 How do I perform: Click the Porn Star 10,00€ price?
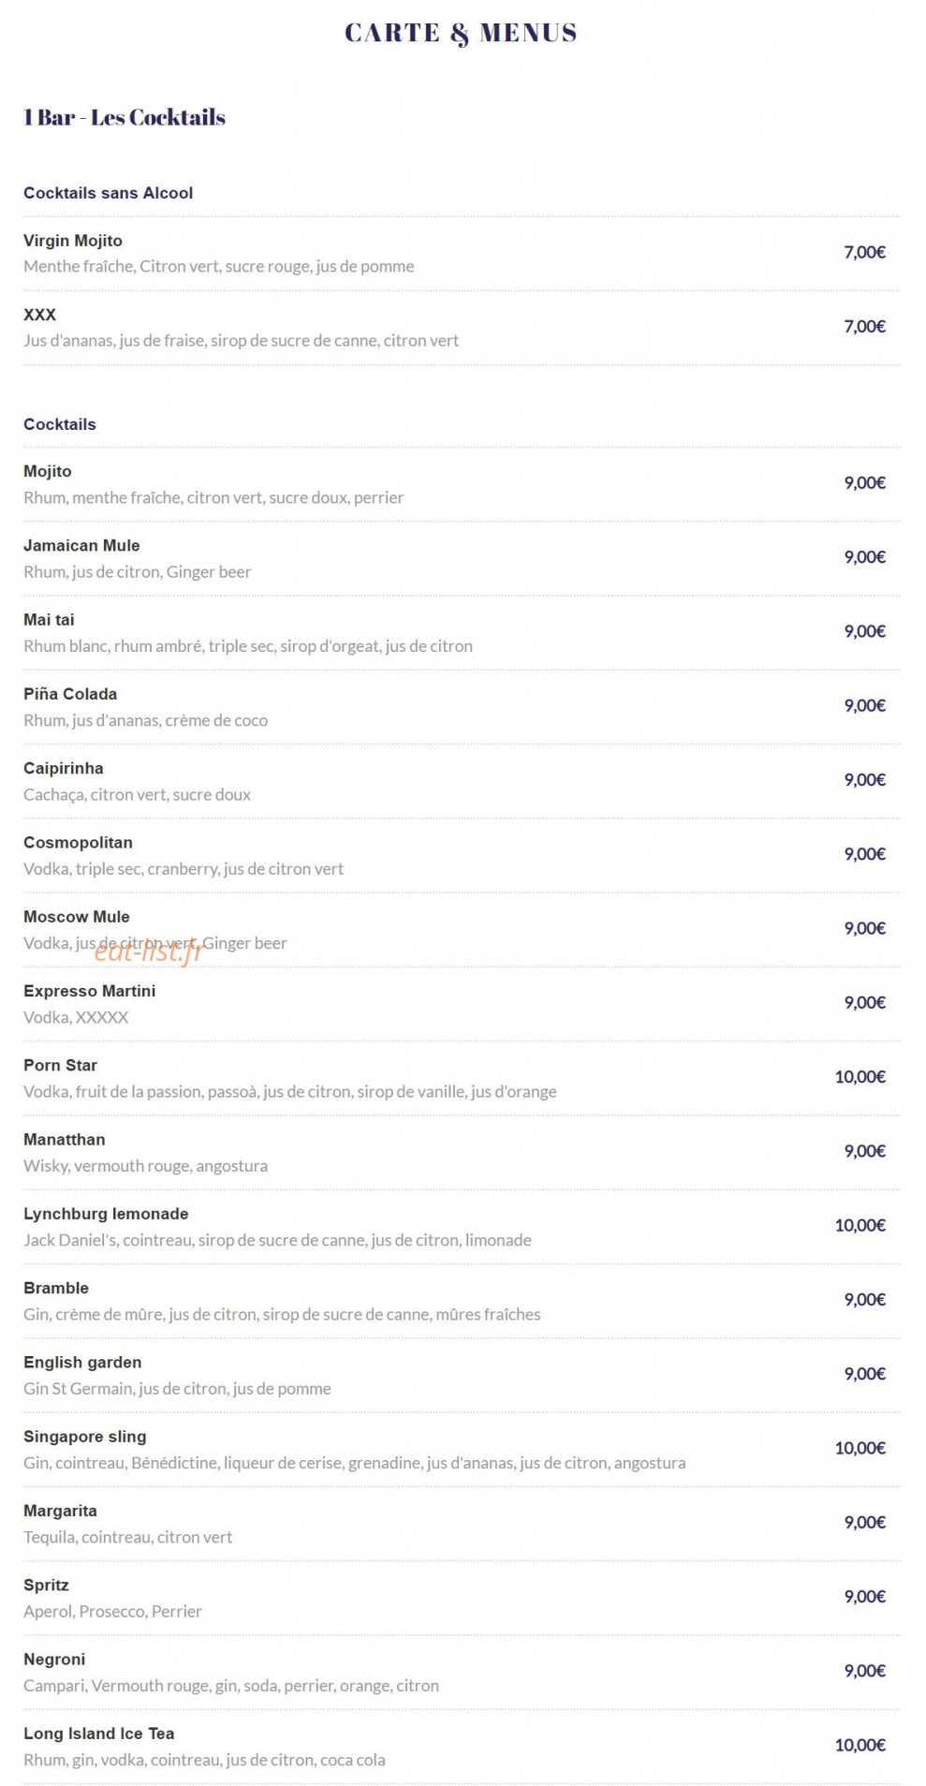coord(860,1077)
